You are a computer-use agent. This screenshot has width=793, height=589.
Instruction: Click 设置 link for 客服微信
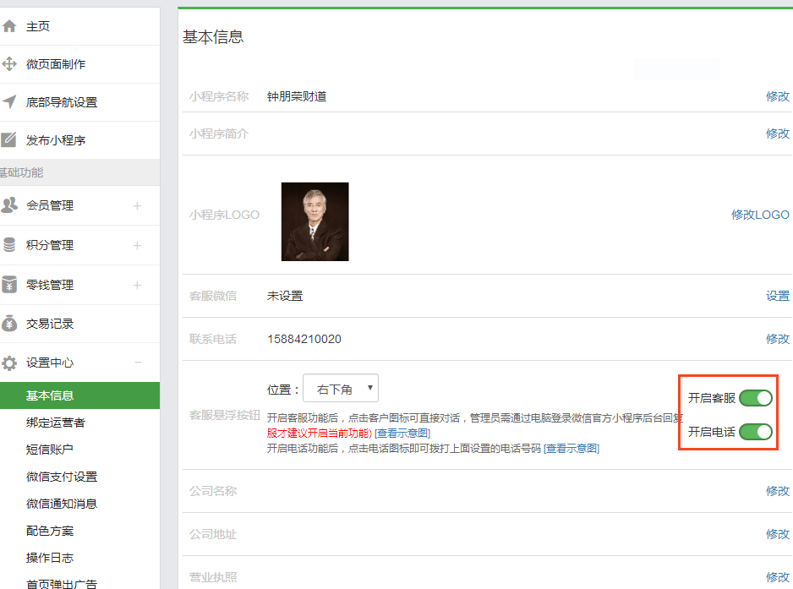(x=777, y=296)
